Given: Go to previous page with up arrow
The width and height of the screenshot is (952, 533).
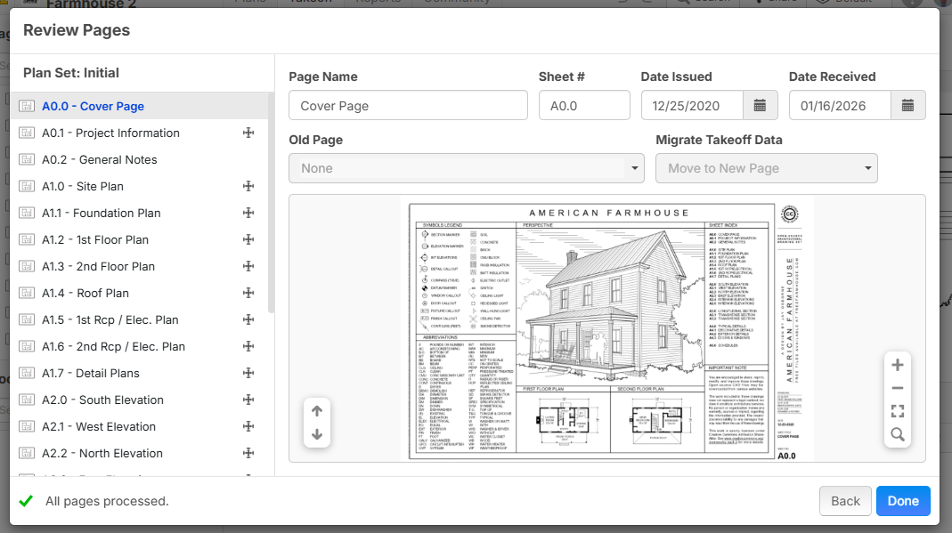Looking at the screenshot, I should point(317,411).
